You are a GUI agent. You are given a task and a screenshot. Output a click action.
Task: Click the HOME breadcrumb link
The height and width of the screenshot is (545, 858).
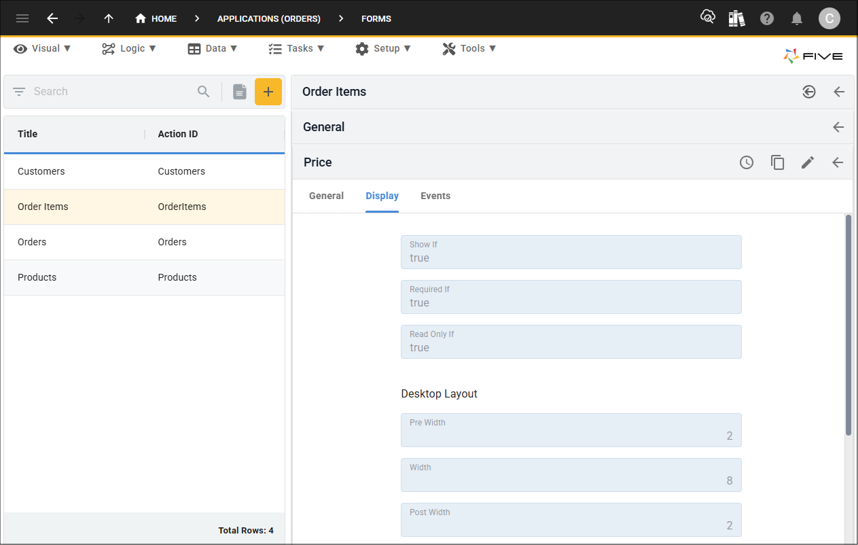click(156, 18)
